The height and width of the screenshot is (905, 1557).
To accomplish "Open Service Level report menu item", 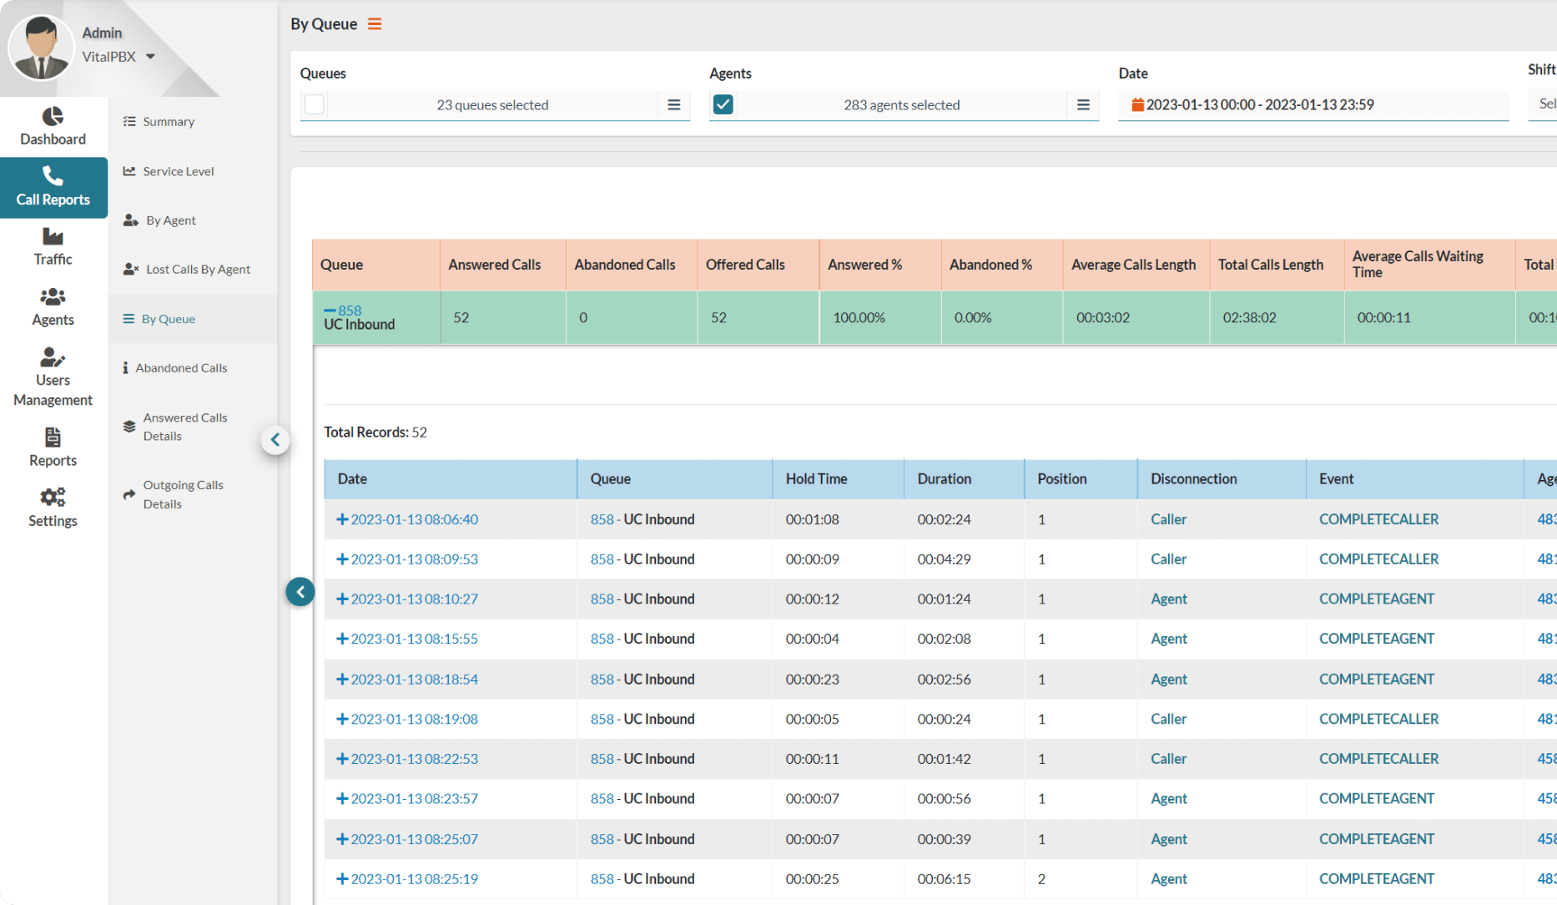I will pyautogui.click(x=178, y=171).
